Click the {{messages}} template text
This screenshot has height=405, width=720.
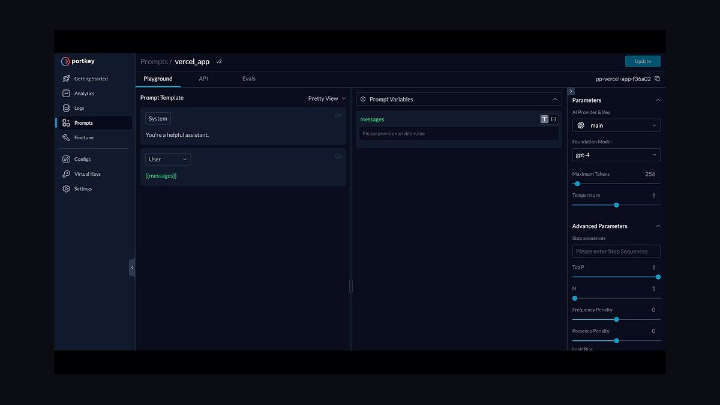[x=161, y=176]
